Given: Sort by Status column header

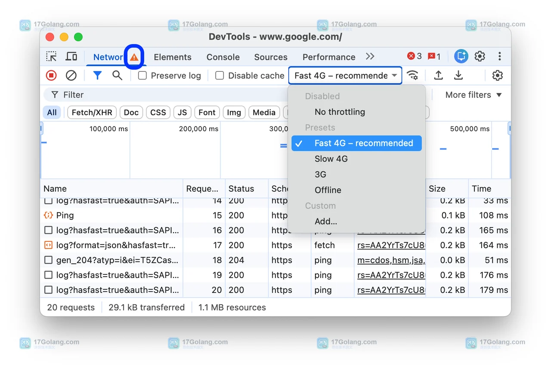Looking at the screenshot, I should 247,189.
